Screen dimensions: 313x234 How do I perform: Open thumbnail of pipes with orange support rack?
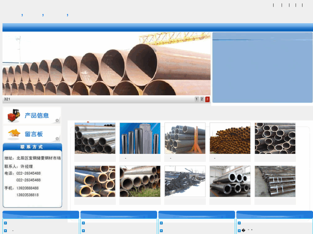pyautogui.click(x=185, y=138)
